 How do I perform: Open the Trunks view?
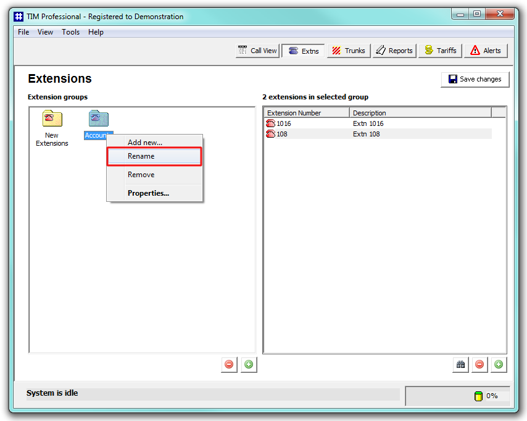[349, 51]
